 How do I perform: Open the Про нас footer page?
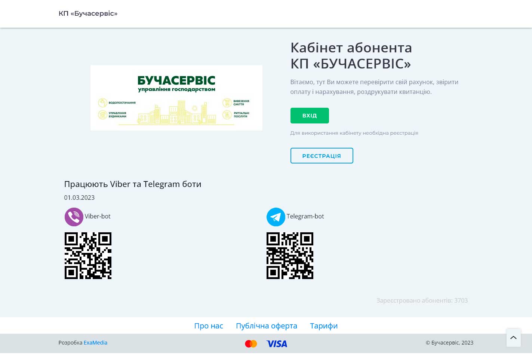[209, 326]
